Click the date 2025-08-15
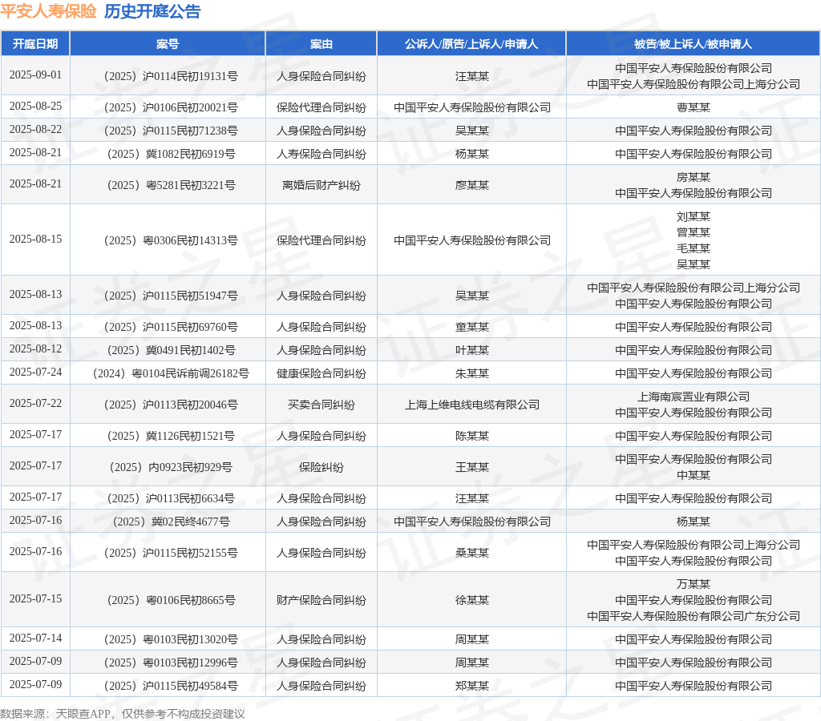This screenshot has height=721, width=821. click(x=35, y=239)
